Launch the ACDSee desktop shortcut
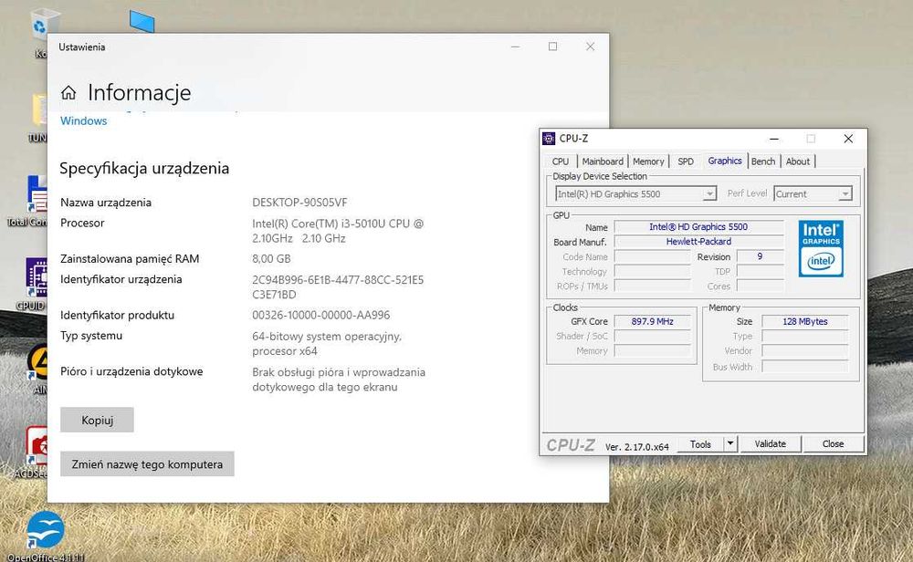The image size is (913, 562). pyautogui.click(x=37, y=445)
